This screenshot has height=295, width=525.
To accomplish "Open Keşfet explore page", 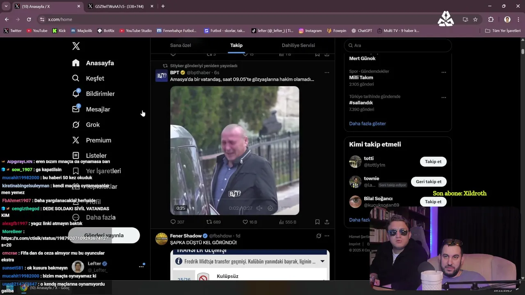I will tap(88, 78).
